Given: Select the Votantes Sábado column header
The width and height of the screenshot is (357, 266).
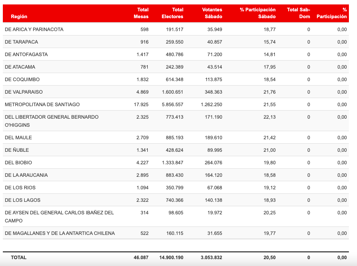Looking at the screenshot, I should 212,13.
